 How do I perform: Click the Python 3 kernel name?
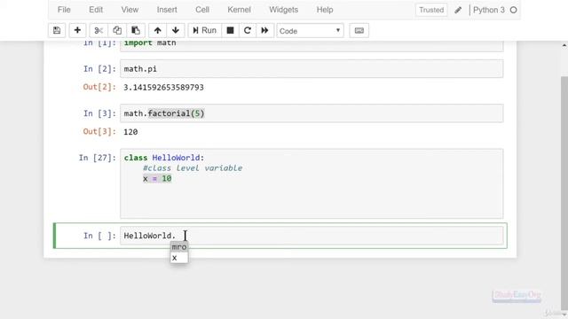[489, 10]
